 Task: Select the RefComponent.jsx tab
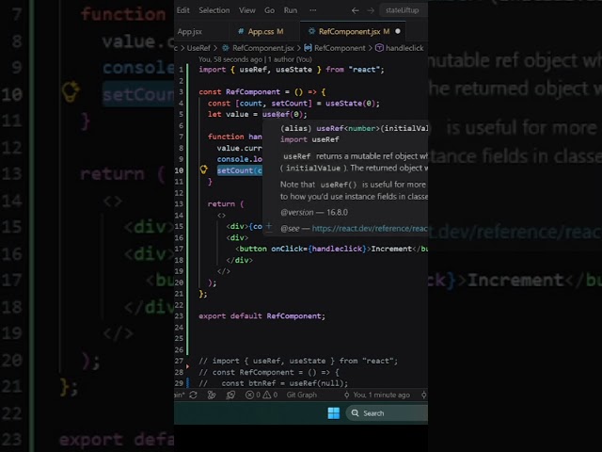coord(354,31)
